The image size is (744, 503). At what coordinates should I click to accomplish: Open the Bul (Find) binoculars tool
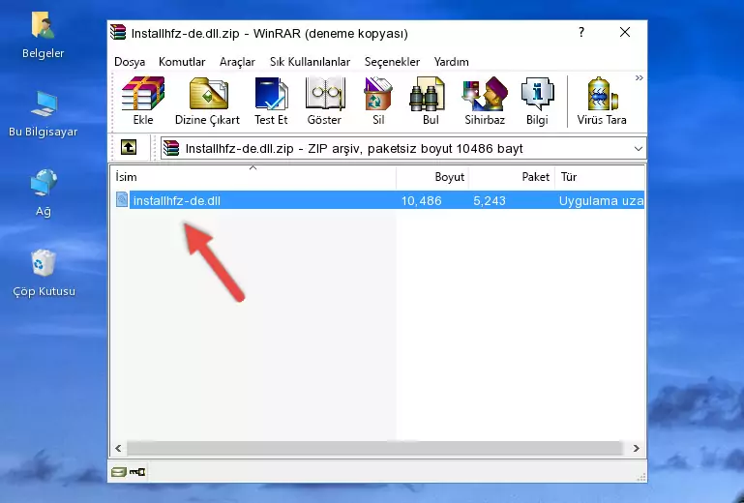pos(431,101)
